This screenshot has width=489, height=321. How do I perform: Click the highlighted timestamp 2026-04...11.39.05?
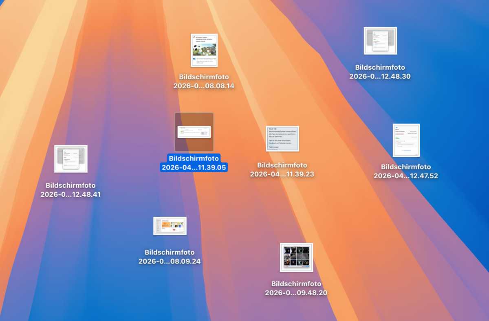pyautogui.click(x=194, y=167)
